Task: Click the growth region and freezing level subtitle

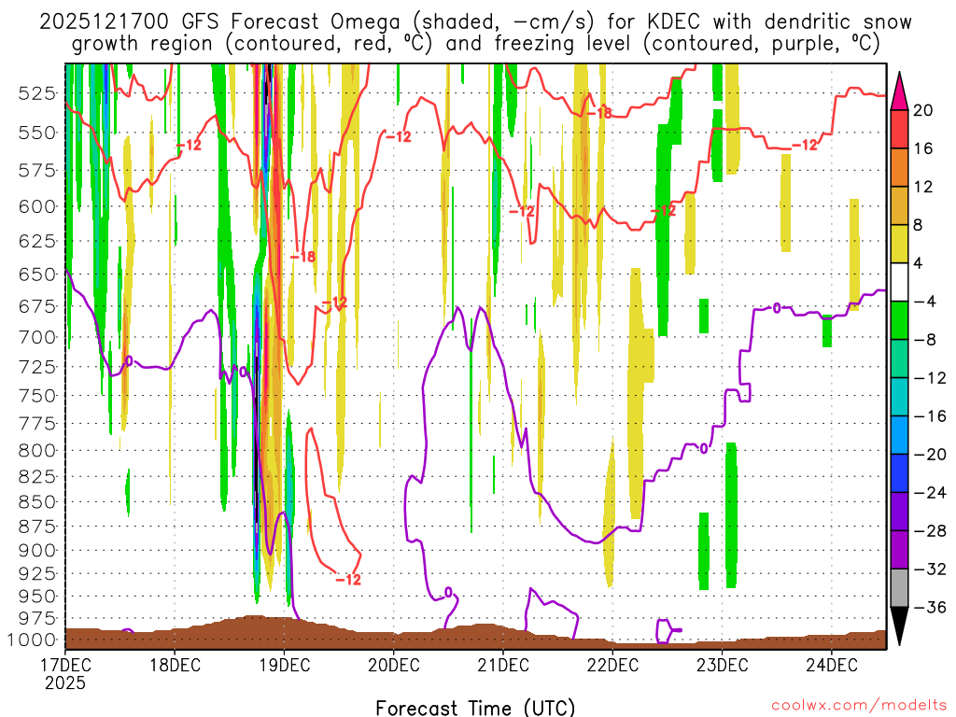Action: coord(475,44)
